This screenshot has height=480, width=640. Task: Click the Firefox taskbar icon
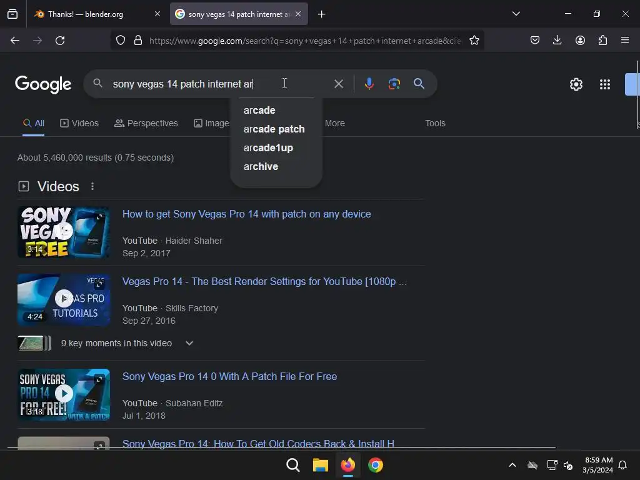(x=347, y=465)
